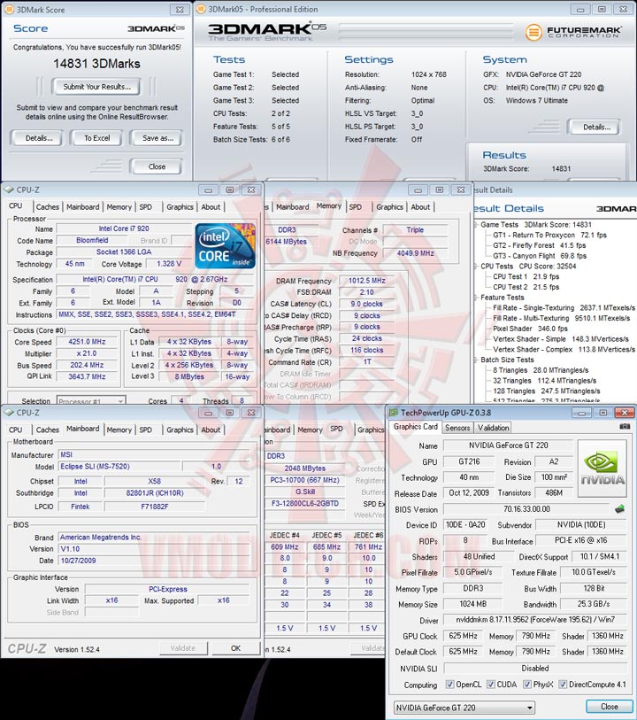Select the GT1 - Return To Proxycon result row
The image size is (637, 720).
tap(549, 235)
